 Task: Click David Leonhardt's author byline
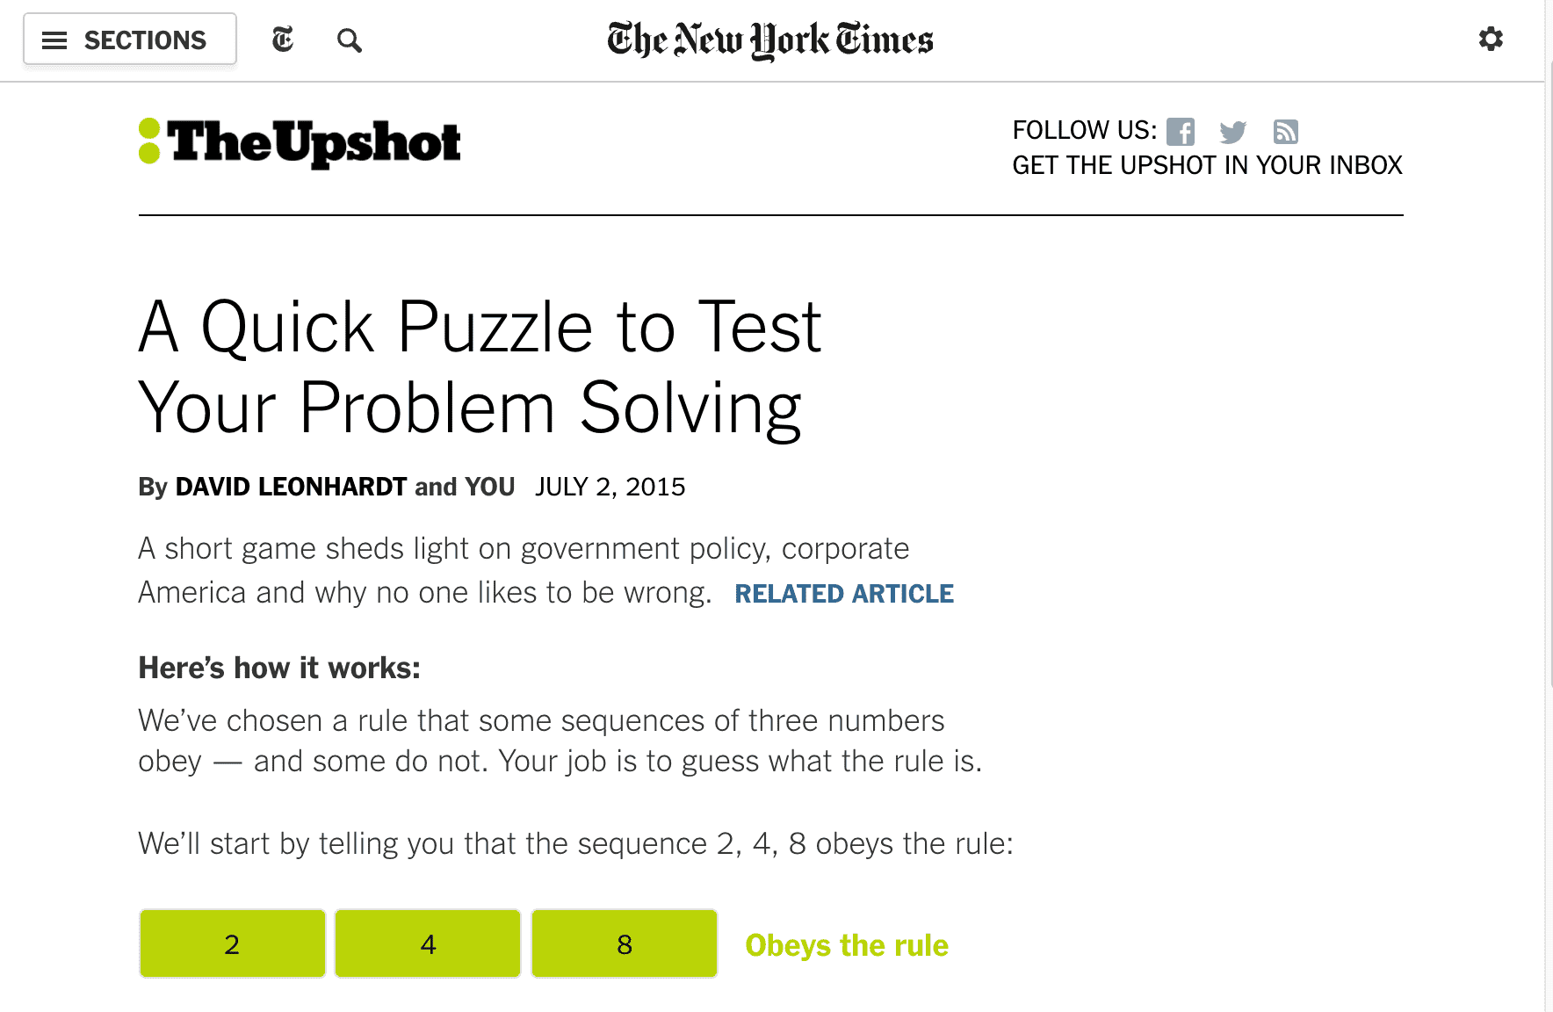tap(291, 487)
